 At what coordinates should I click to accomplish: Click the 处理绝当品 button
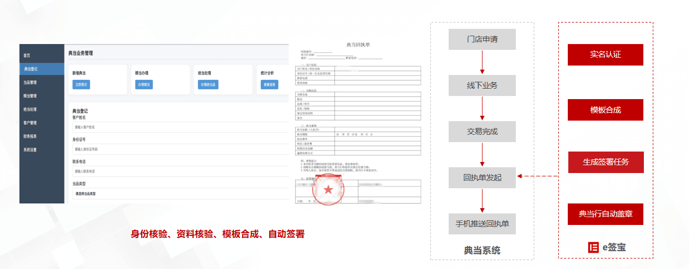coord(208,84)
